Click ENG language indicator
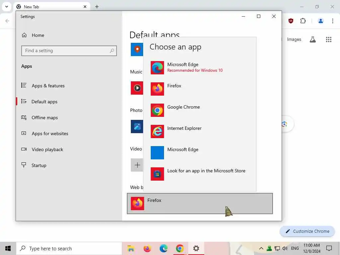The width and height of the screenshot is (340, 255). pyautogui.click(x=295, y=248)
